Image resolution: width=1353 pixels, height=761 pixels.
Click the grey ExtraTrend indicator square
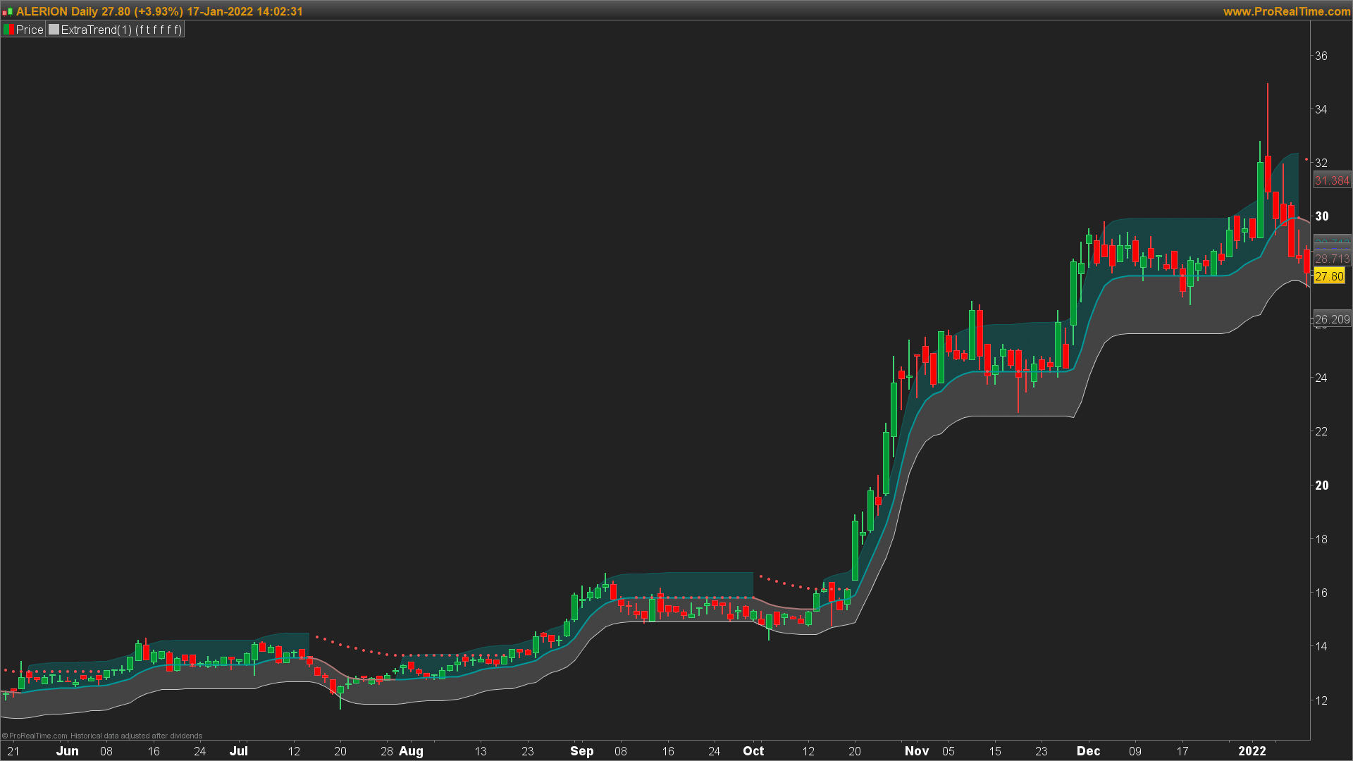tap(54, 30)
